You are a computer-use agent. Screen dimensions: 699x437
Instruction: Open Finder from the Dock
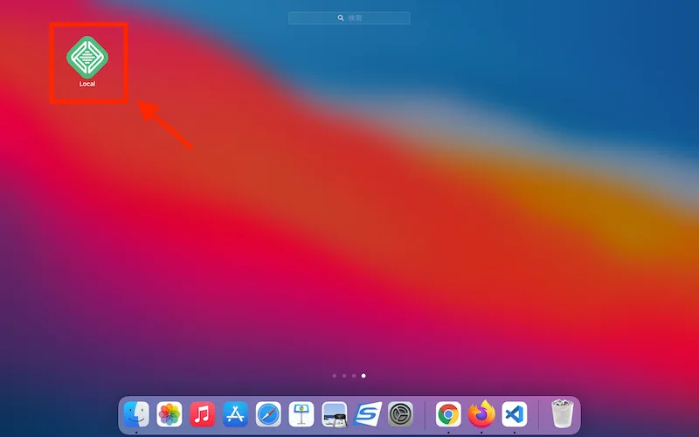[x=136, y=414]
